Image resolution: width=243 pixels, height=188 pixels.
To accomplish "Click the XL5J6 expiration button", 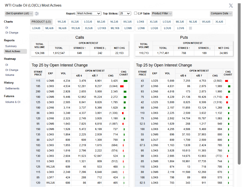I will coord(89,28).
